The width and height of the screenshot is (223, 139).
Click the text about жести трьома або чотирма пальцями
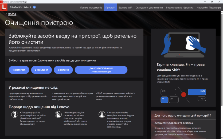[x=73, y=96]
